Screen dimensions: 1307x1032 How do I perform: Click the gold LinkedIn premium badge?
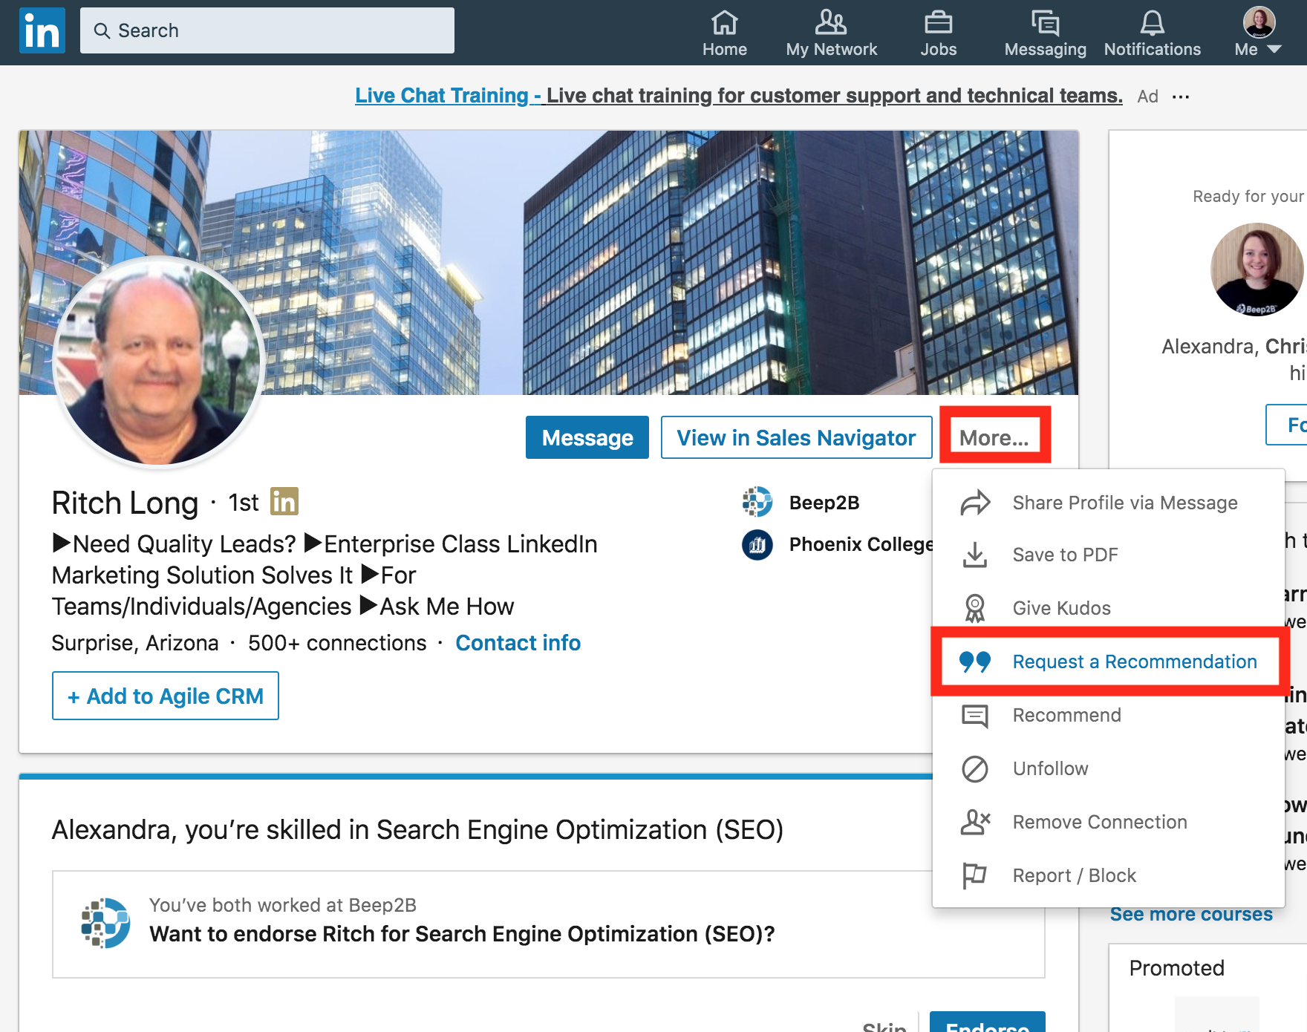[x=284, y=501]
